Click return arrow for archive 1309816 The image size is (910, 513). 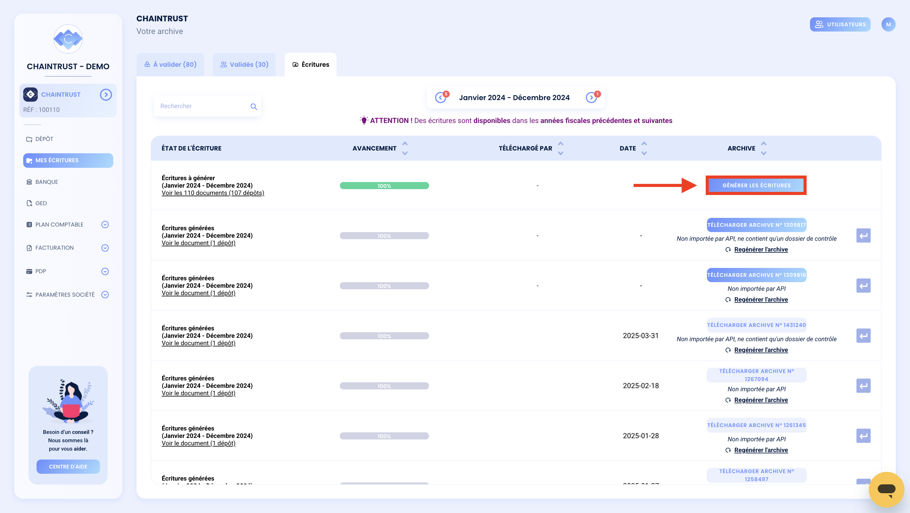coord(863,286)
